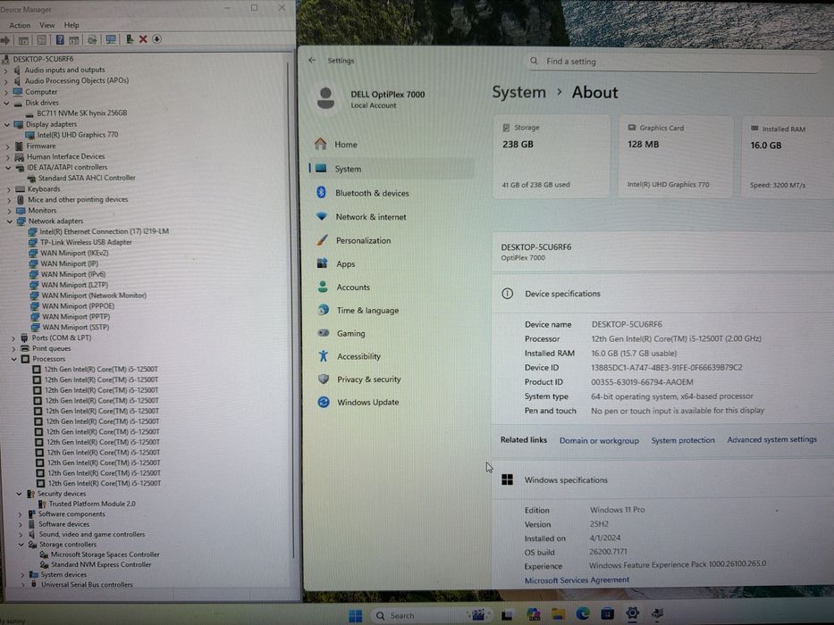This screenshot has height=625, width=834.
Task: Collapse the Network adapters node
Action: 9,221
